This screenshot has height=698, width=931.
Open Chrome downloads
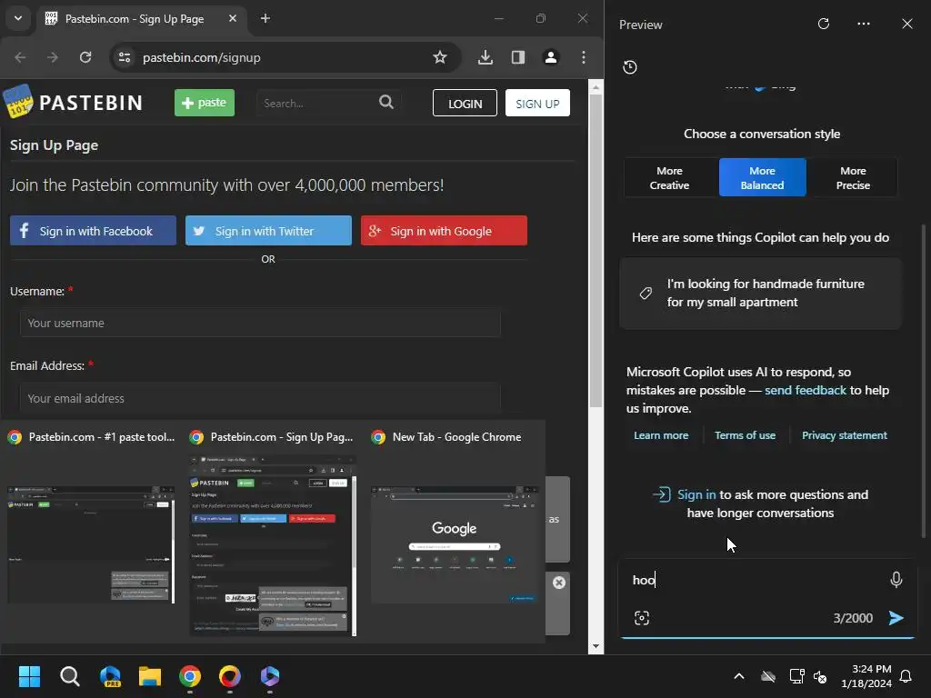(486, 57)
